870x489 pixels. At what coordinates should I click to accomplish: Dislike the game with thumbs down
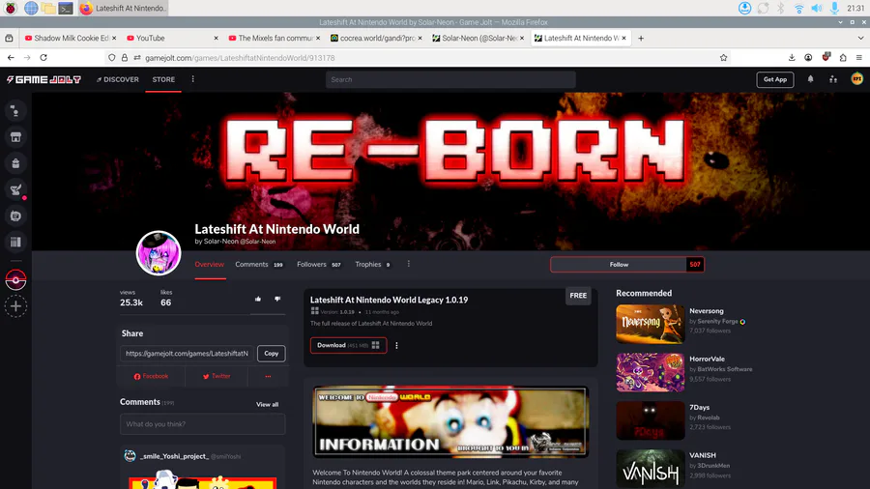(x=277, y=299)
